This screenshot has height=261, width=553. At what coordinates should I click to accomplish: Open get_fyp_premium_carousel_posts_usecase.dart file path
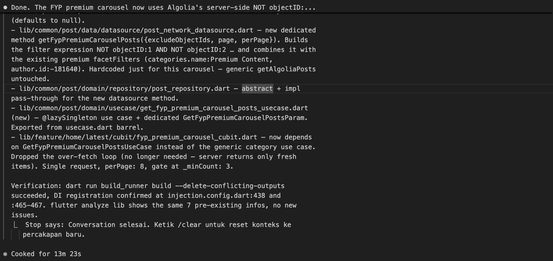click(163, 108)
